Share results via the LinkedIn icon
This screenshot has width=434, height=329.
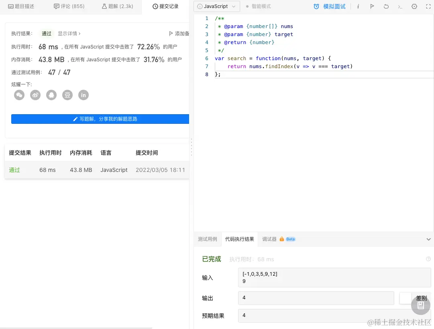pyautogui.click(x=83, y=95)
